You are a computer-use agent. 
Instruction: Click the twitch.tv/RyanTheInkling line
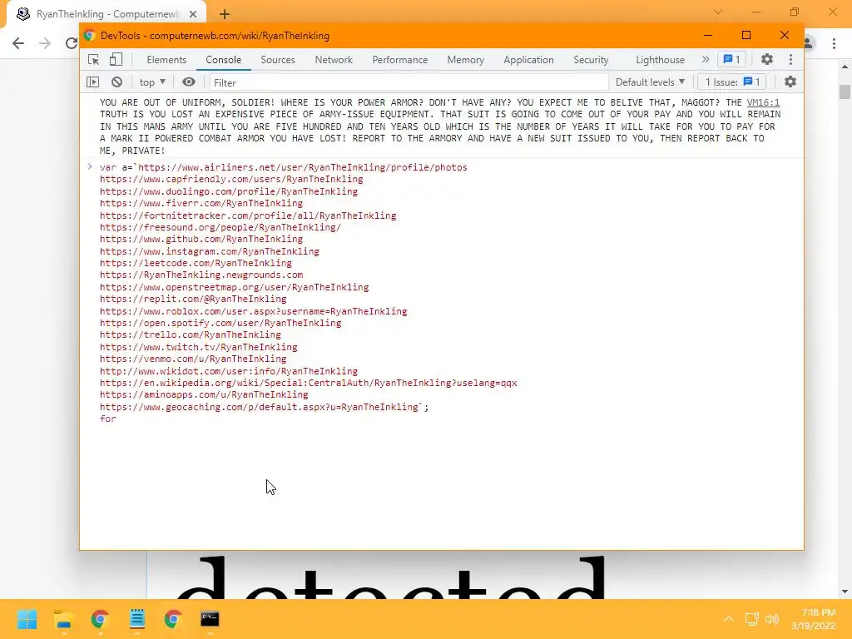[x=198, y=347]
